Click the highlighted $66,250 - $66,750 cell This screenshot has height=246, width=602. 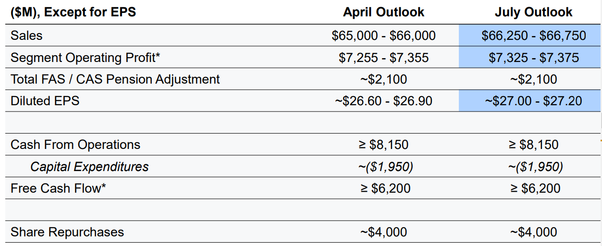[533, 36]
